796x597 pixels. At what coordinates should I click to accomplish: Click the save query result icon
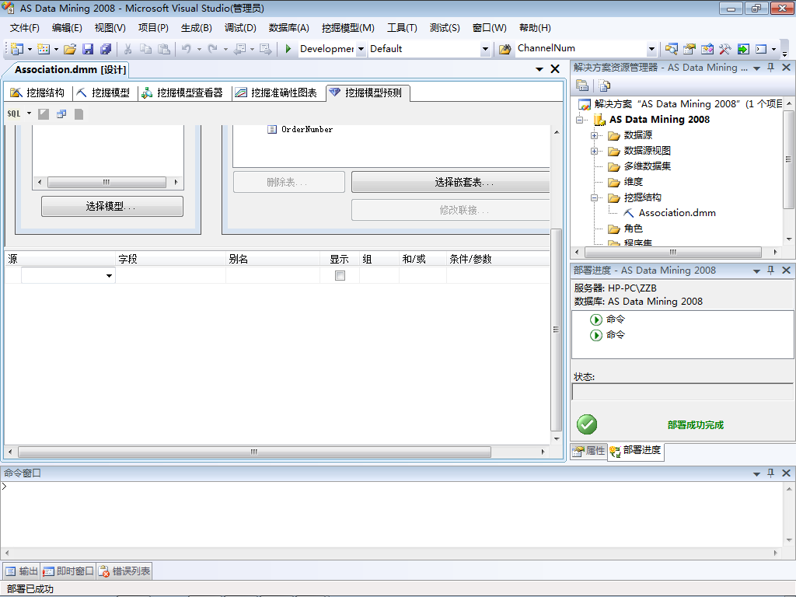click(x=79, y=113)
